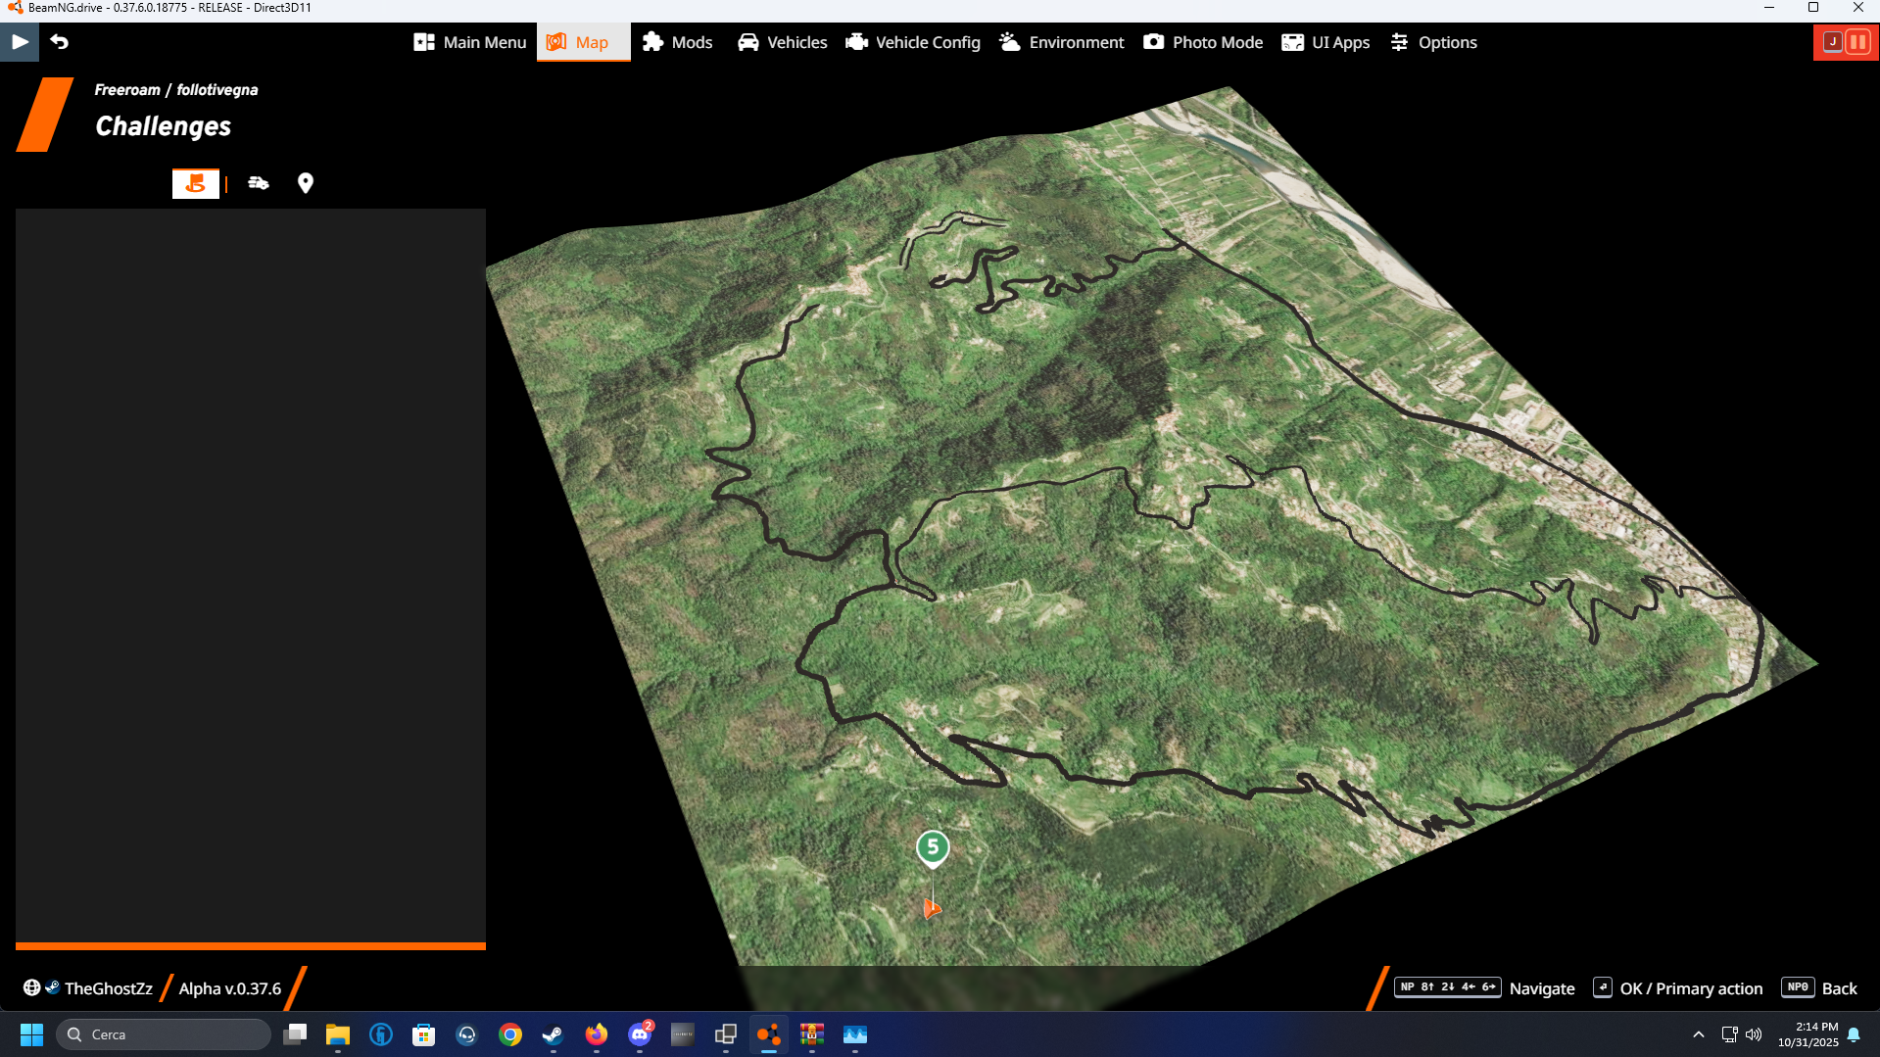The width and height of the screenshot is (1880, 1057).
Task: Open Photo Mode with the camera icon
Action: point(1202,42)
